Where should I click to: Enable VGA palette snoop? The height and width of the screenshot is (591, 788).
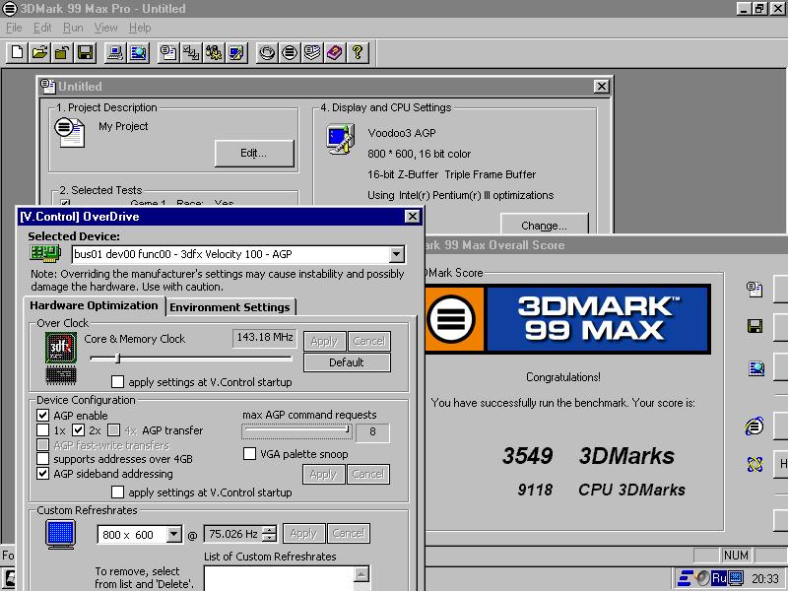pos(249,454)
